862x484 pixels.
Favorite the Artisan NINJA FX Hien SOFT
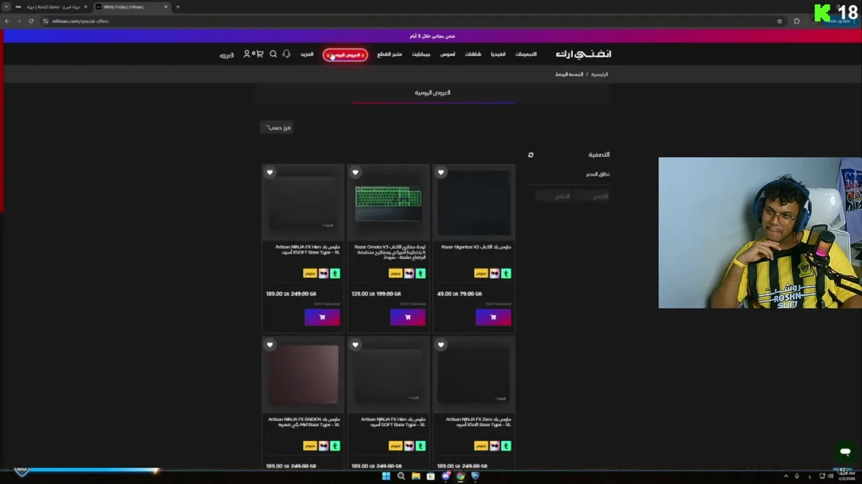[x=356, y=345]
